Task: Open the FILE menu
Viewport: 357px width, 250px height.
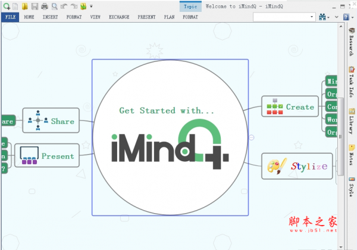Action: click(x=10, y=17)
